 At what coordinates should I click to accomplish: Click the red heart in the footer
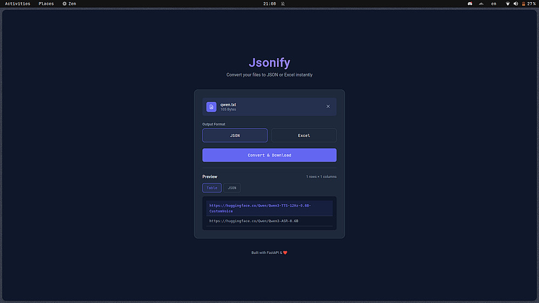(x=285, y=252)
